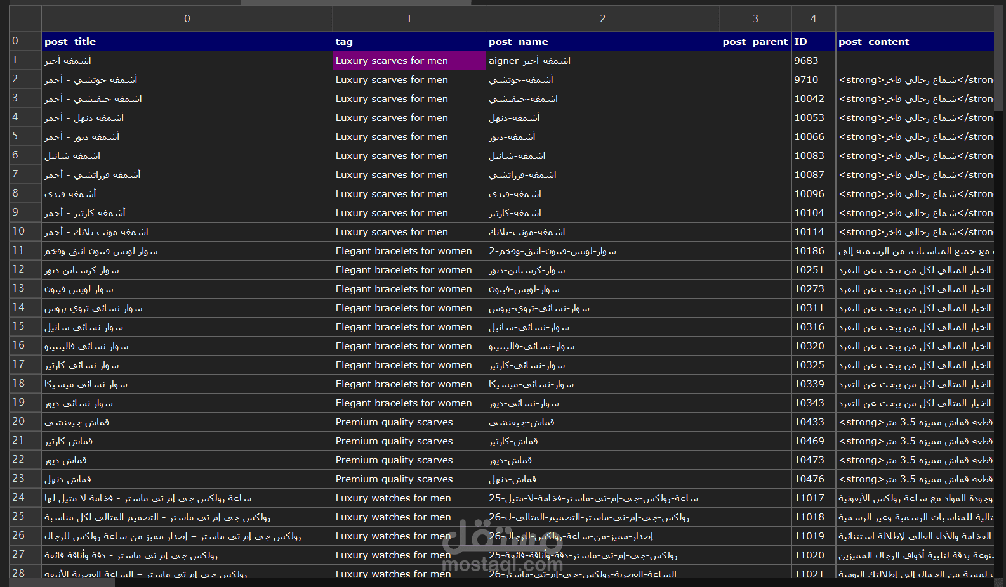Viewport: 1006px width, 587px height.
Task: Click column index header 0
Action: (187, 19)
